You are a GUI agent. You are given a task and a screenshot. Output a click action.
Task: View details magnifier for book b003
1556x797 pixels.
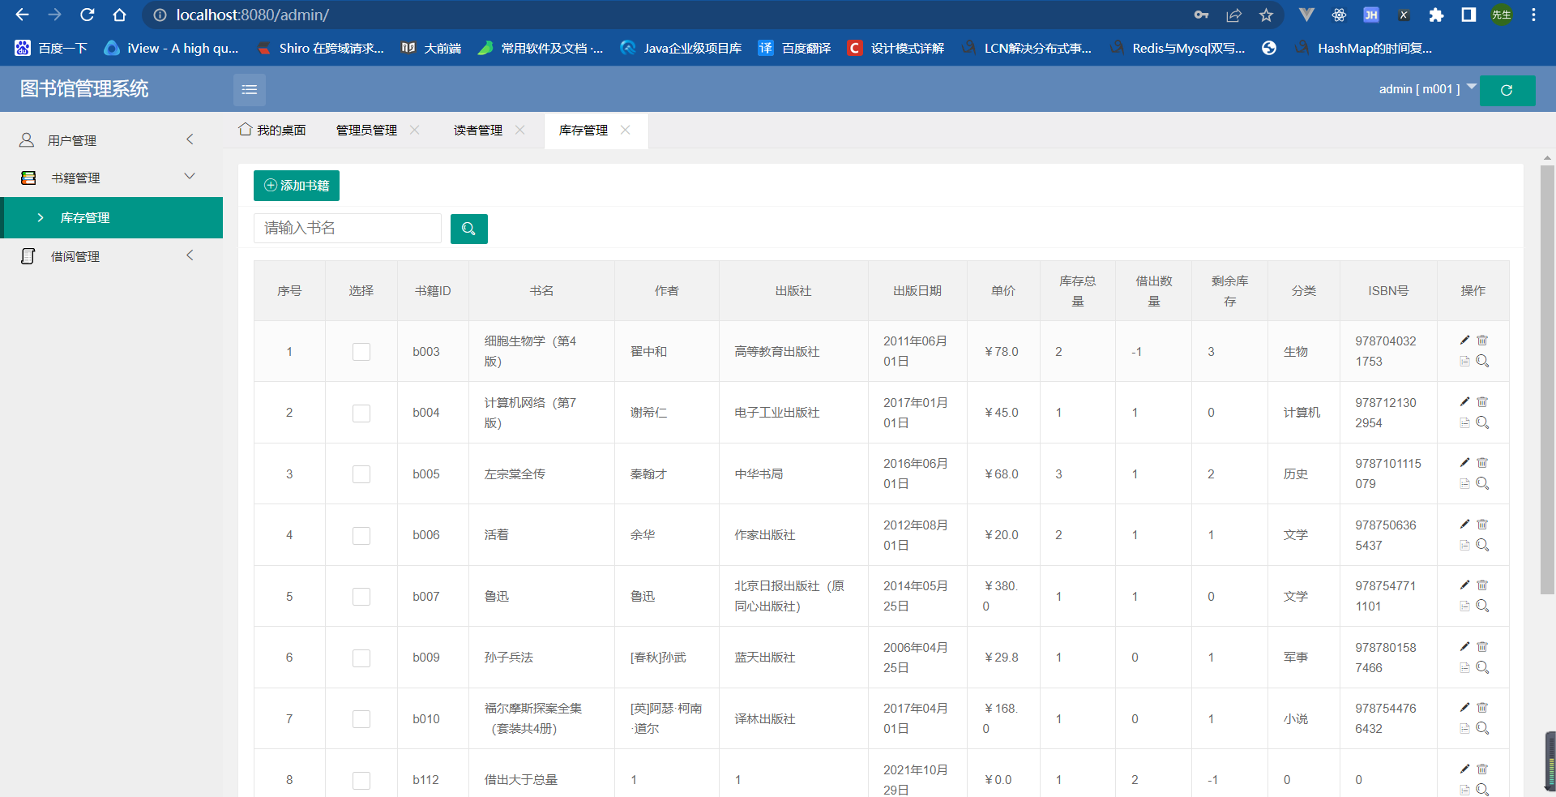(1482, 362)
